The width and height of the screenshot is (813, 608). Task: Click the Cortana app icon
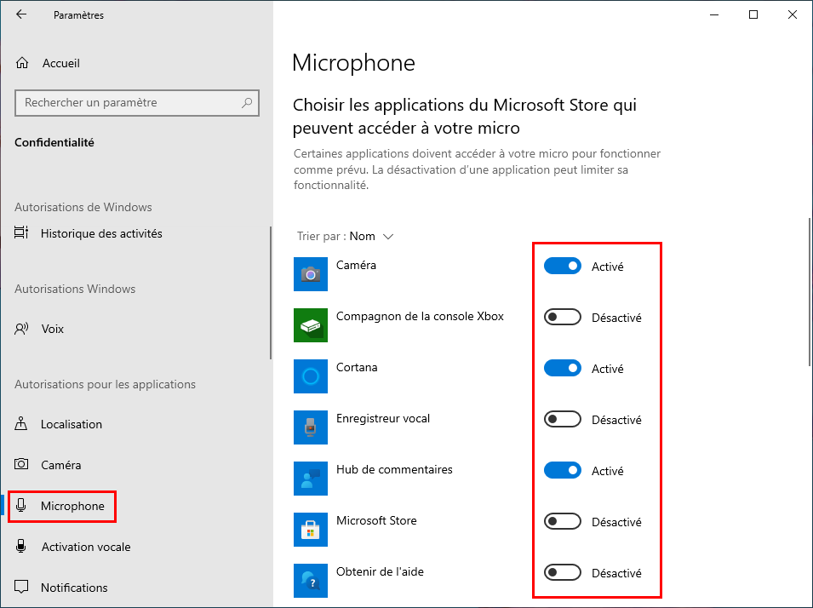(311, 376)
